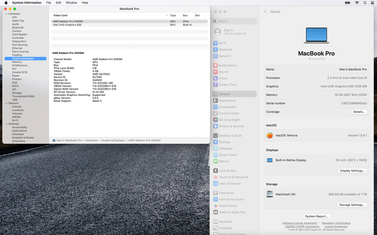Click the Bus column header
Viewport: 377px width, 235px height.
tap(185, 15)
